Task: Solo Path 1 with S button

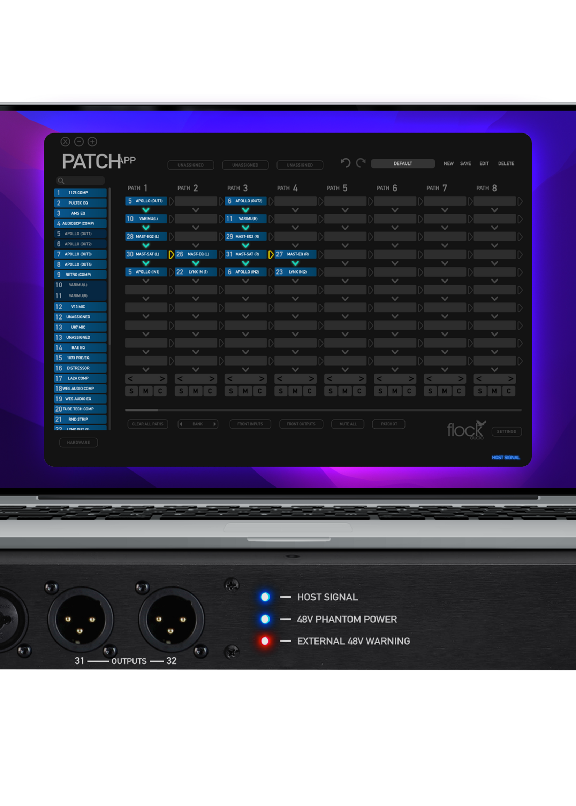Action: 131,391
